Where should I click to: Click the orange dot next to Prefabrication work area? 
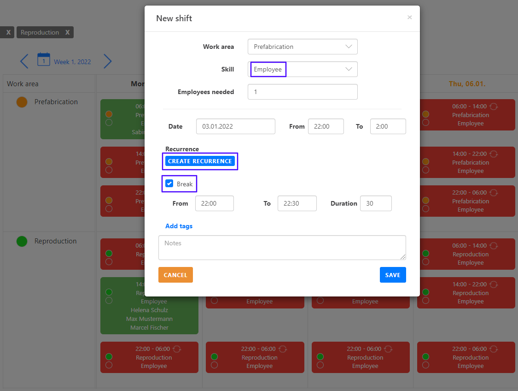22,102
